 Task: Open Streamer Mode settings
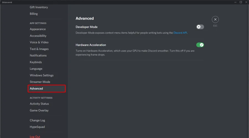pos(40,82)
